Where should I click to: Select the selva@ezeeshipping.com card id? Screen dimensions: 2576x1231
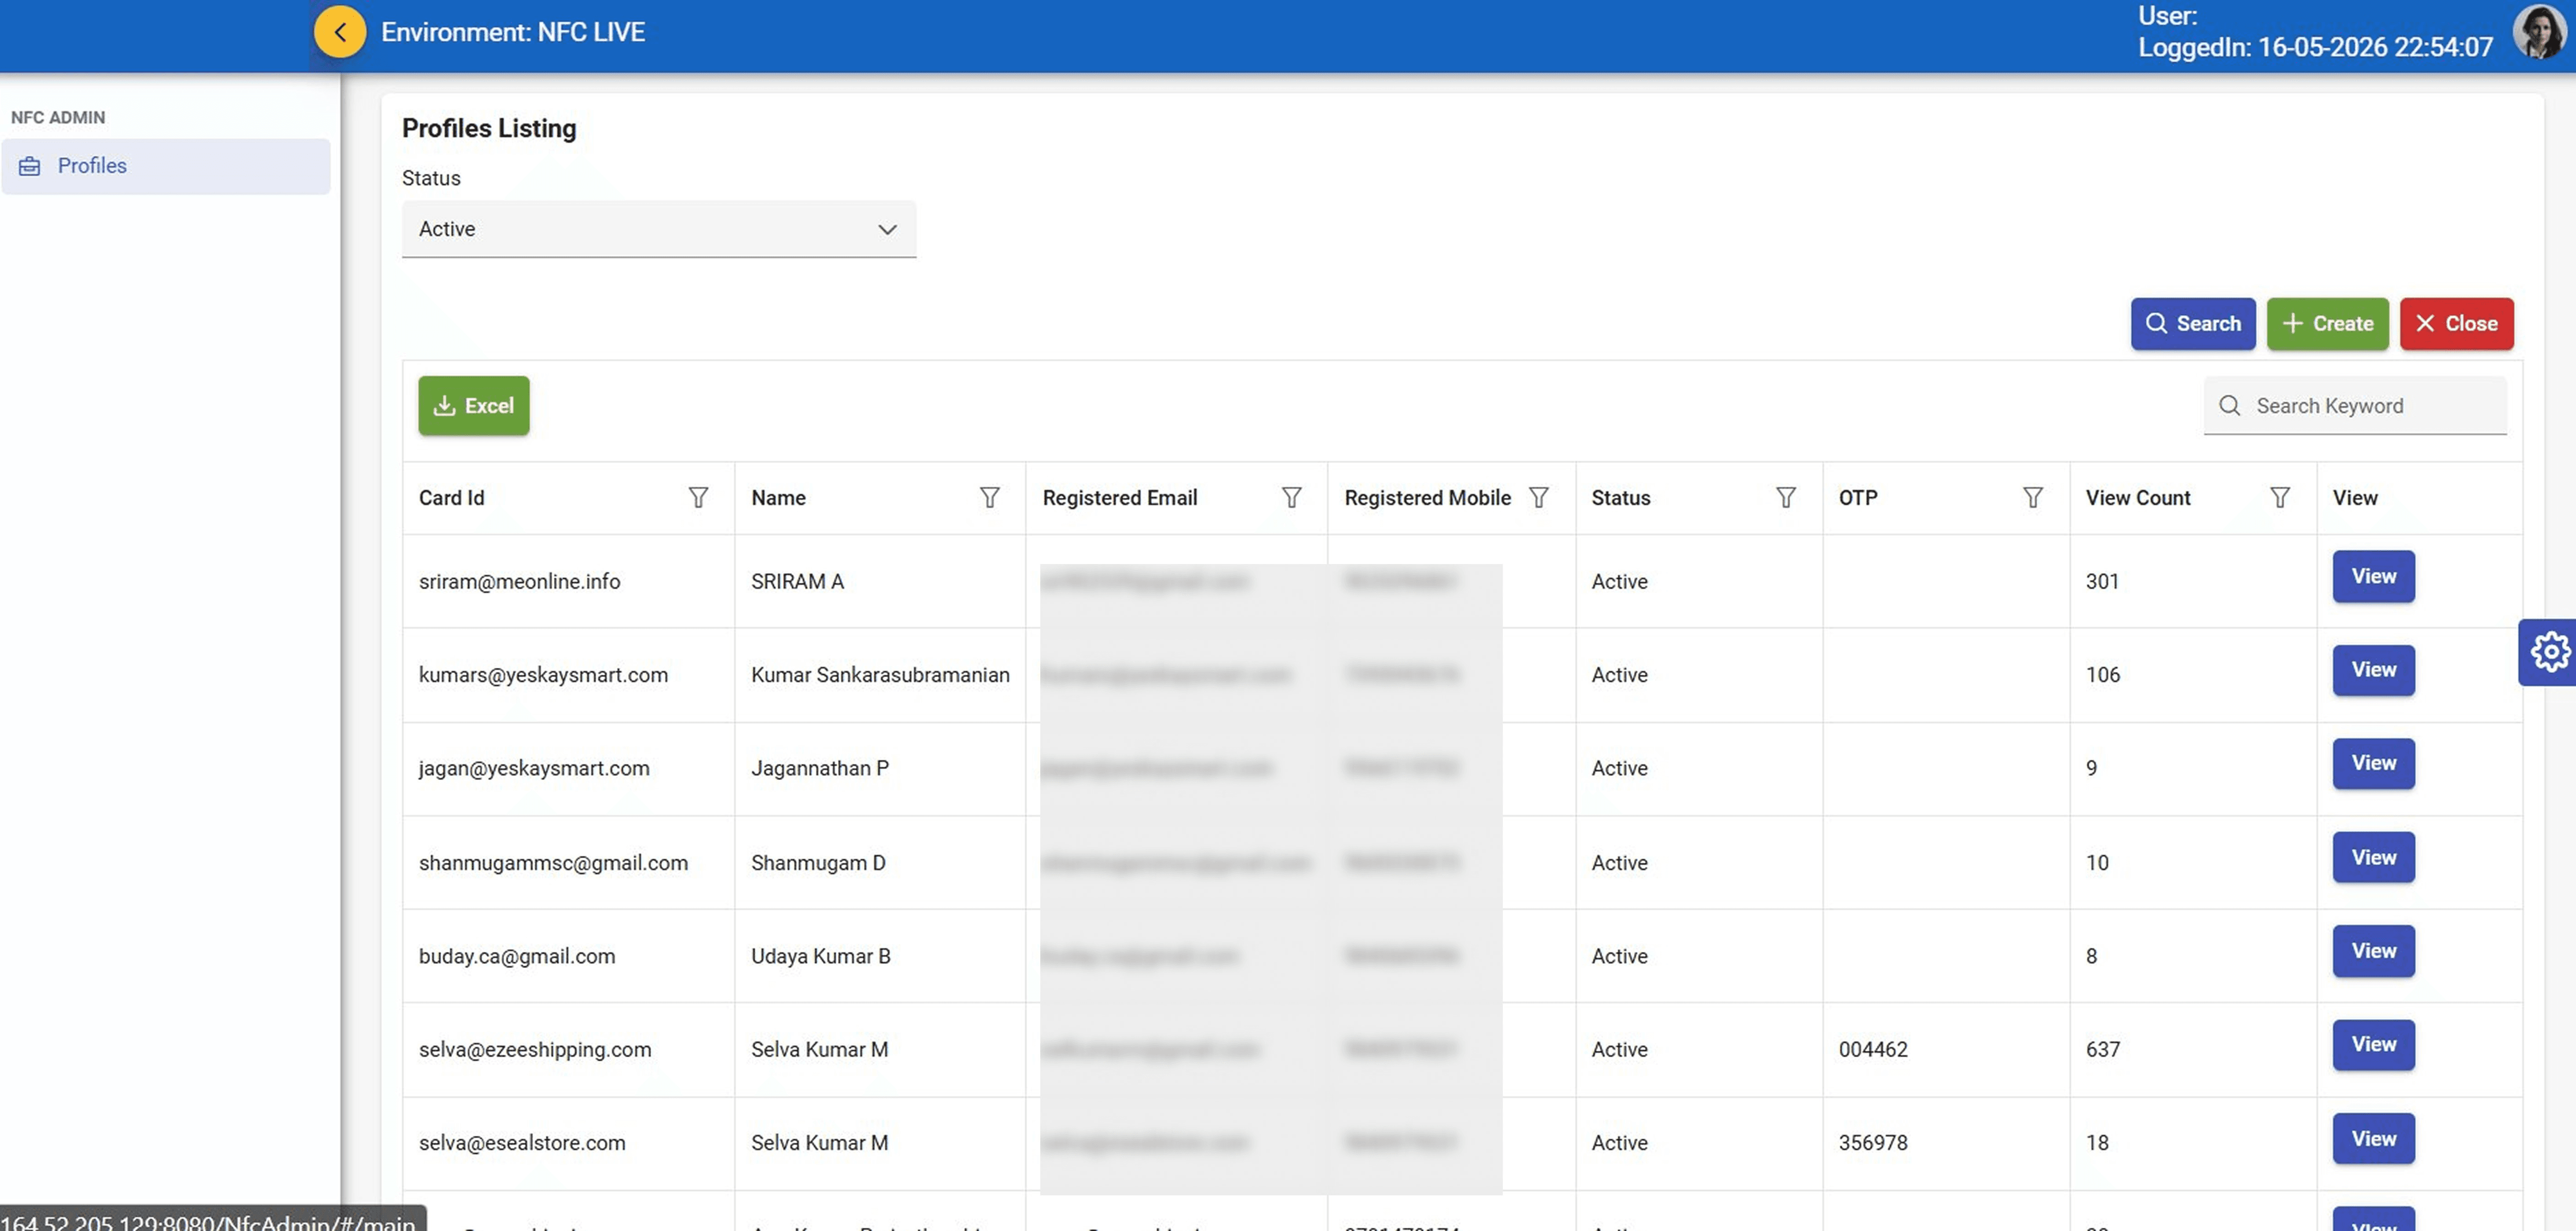tap(535, 1049)
